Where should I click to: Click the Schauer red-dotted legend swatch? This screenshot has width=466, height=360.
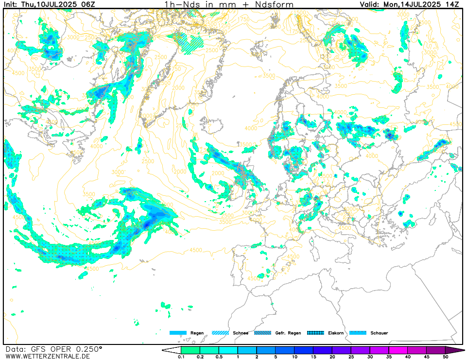click(x=358, y=333)
